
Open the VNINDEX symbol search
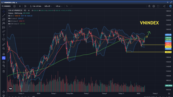tap(6, 6)
